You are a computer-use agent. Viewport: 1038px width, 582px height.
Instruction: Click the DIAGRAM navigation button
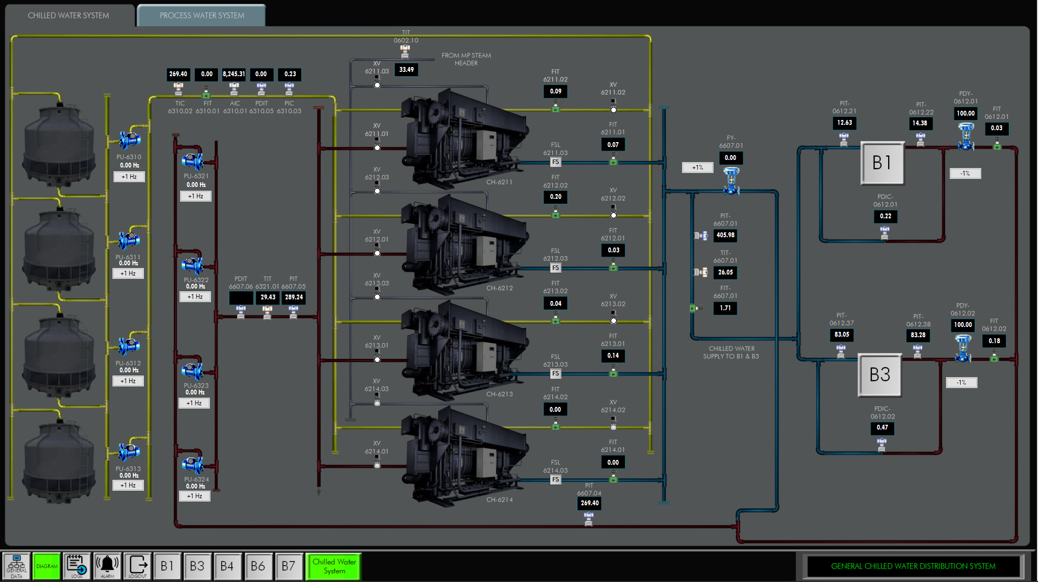tap(47, 566)
